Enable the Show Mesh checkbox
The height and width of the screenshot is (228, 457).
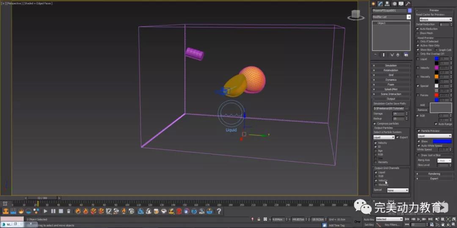pos(418,33)
